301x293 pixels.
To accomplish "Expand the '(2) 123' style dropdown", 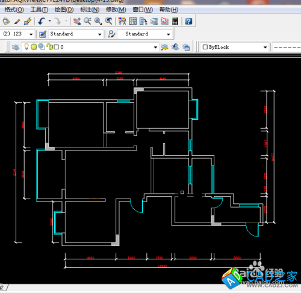I will (31, 34).
